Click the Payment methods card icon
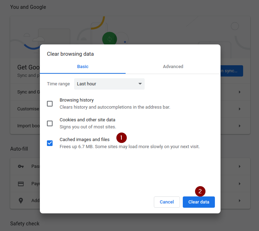The image size is (259, 231). [x=21, y=184]
